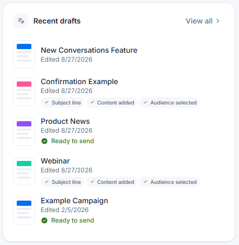Image resolution: width=239 pixels, height=245 pixels.
Task: Click the chevron next to View all
Action: (x=218, y=21)
